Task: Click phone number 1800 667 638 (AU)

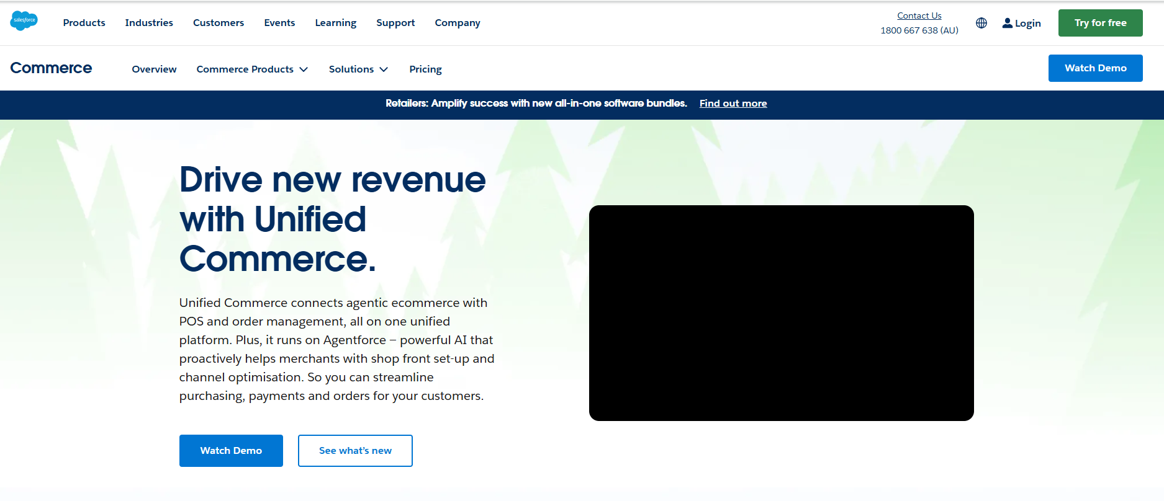Action: click(x=919, y=30)
